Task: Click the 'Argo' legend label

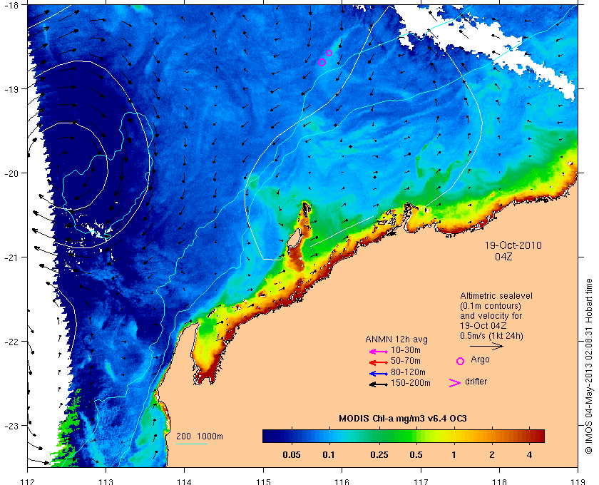Action: pos(480,359)
